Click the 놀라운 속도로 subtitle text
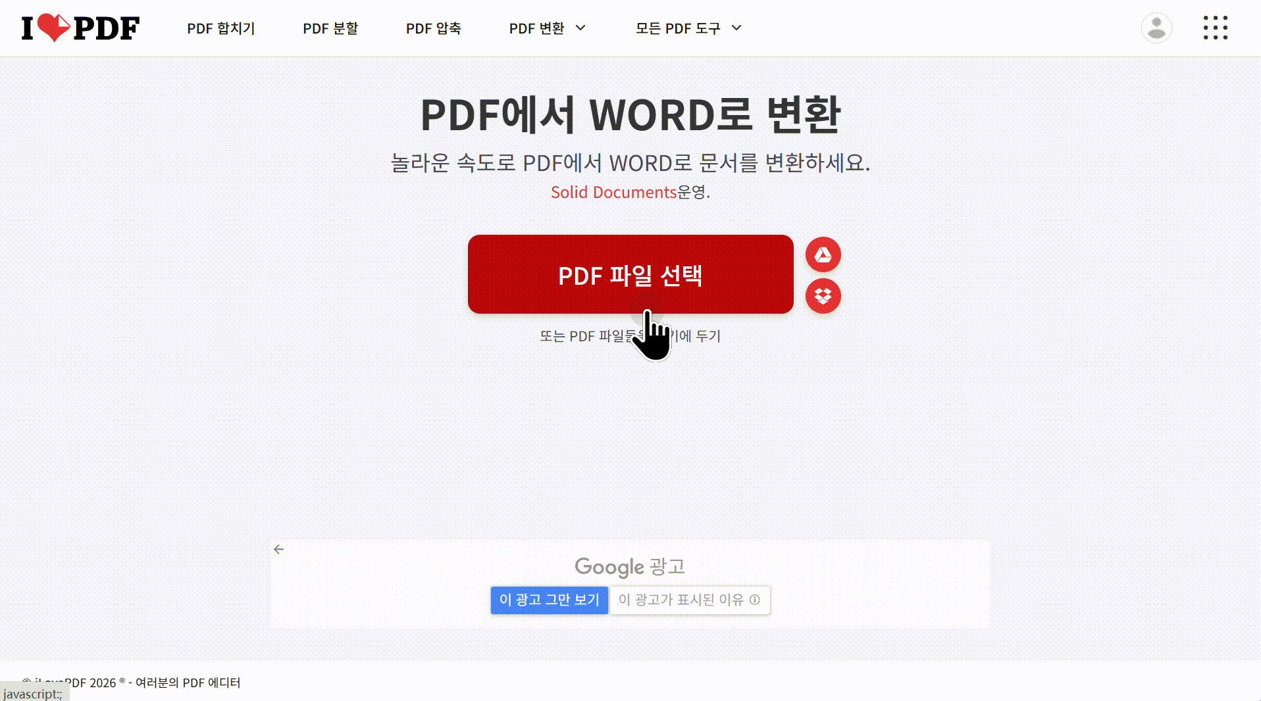 (x=630, y=162)
